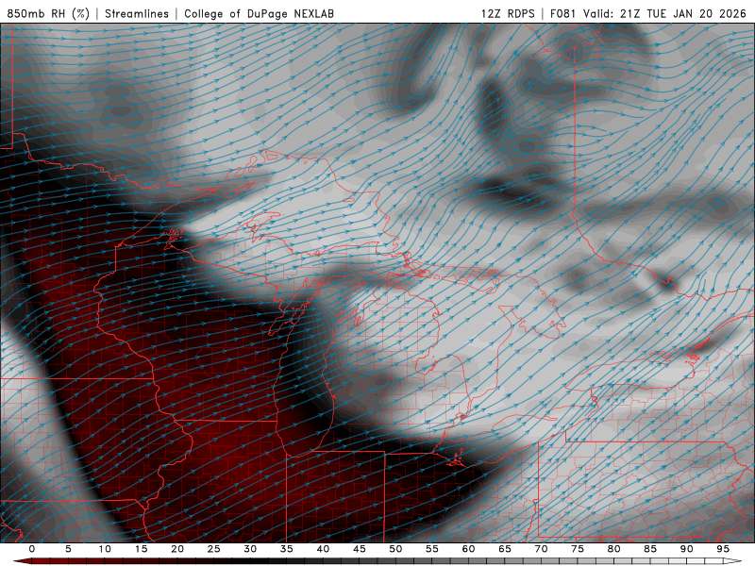Select the 'Streamlines' label in header
Viewport: 755px width, 566px height.
click(x=137, y=13)
